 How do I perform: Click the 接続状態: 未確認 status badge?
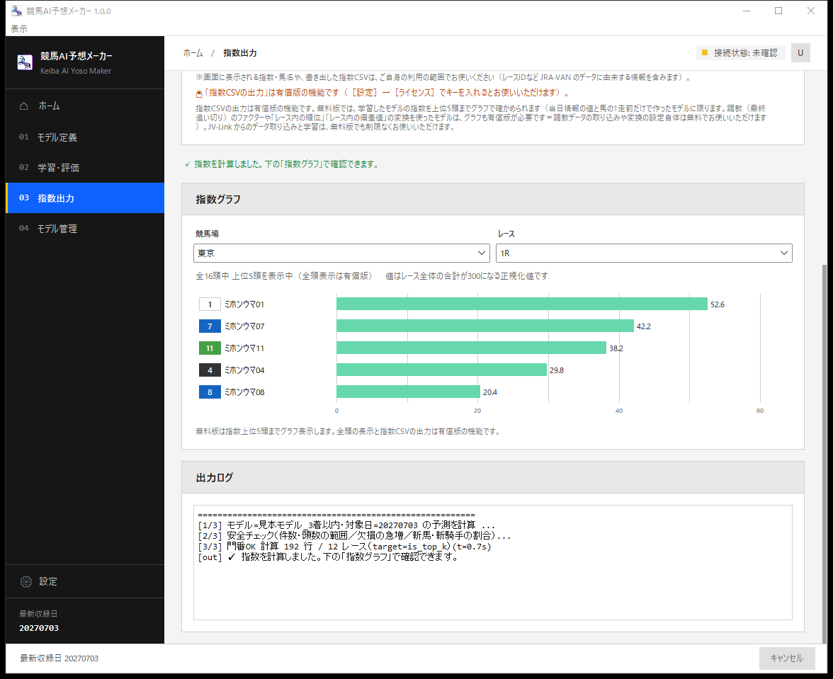tap(741, 52)
